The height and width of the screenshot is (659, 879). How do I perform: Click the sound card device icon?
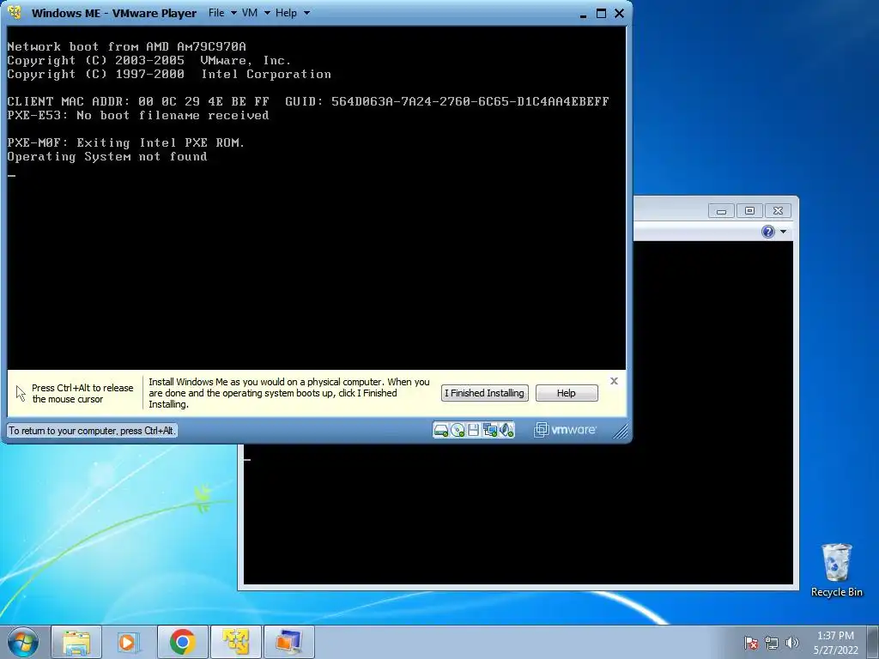[x=506, y=431]
